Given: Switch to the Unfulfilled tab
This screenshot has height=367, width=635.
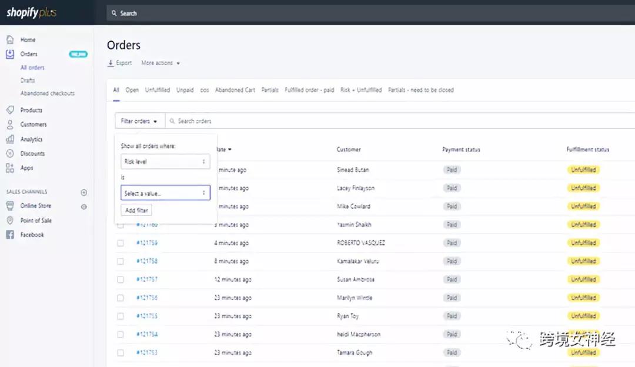Looking at the screenshot, I should [158, 90].
